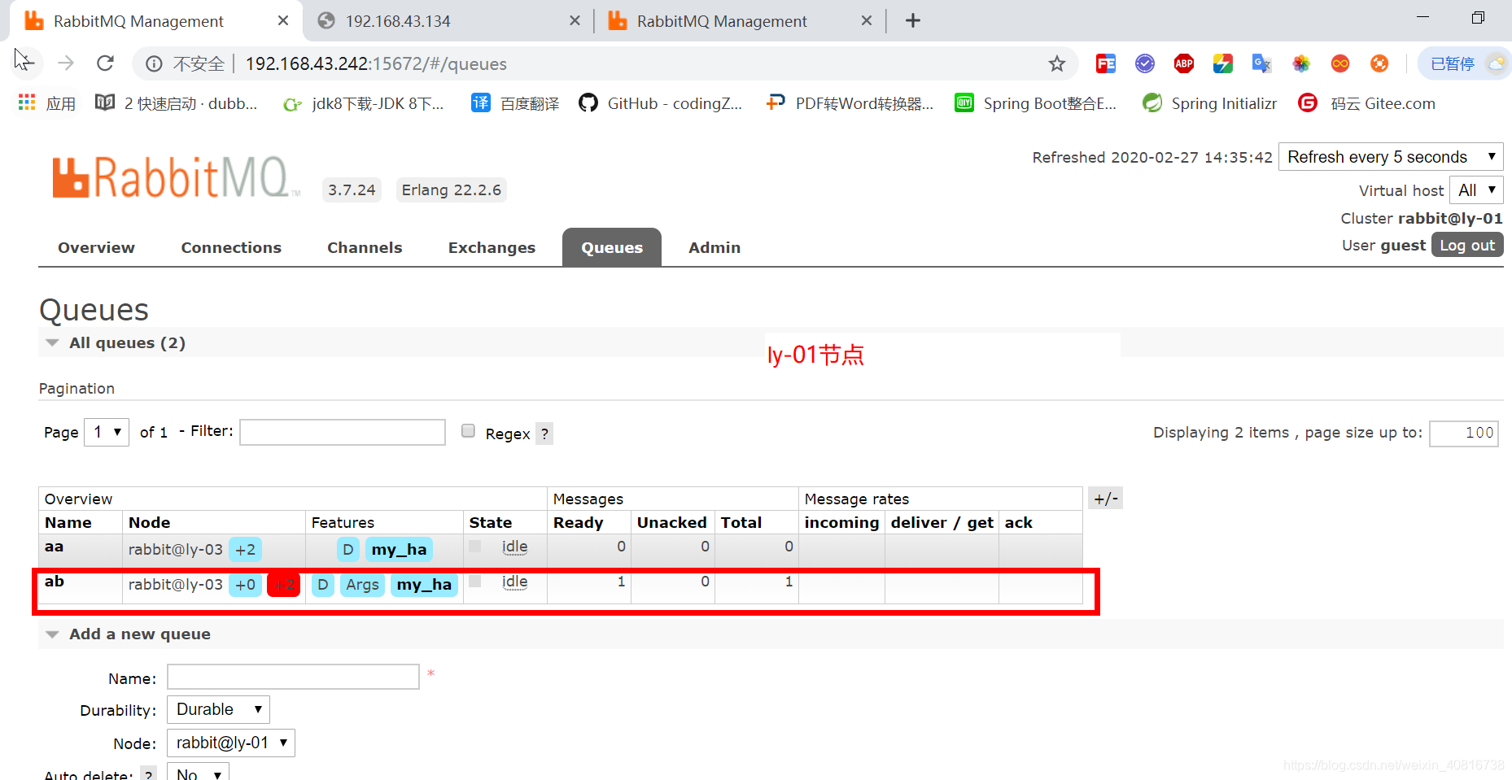
Task: Toggle the Regex checkbox
Action: 468,431
